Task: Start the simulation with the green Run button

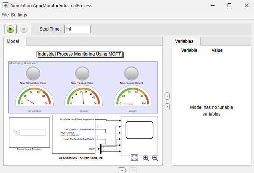Action: tap(10, 29)
